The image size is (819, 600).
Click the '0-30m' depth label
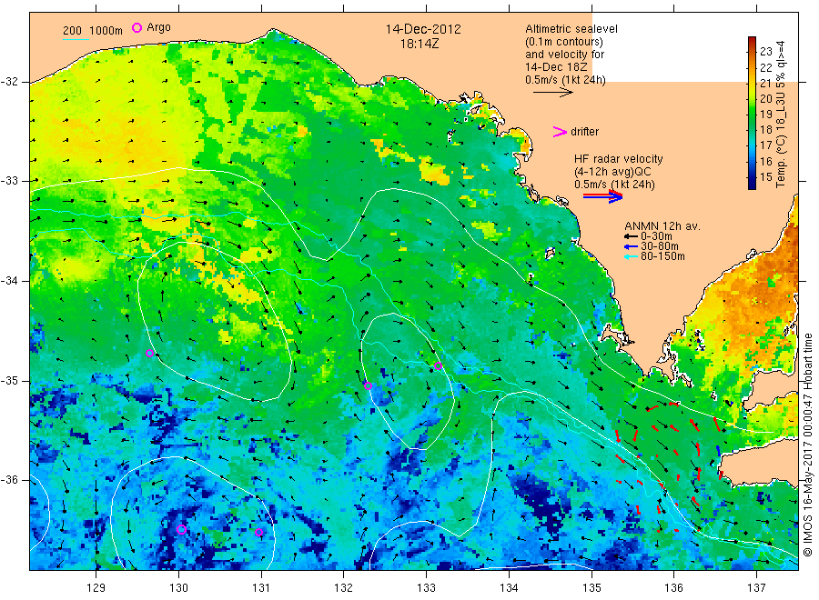pos(656,236)
